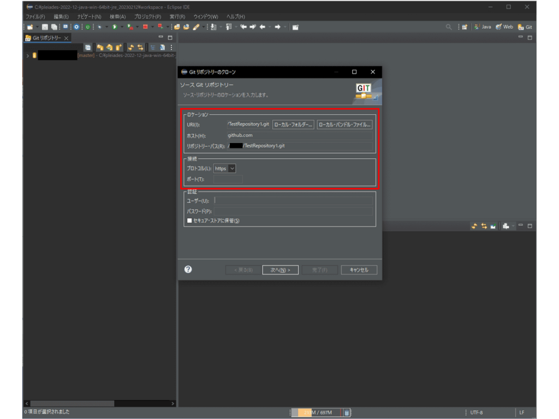Click the External Tools run icon
The height and width of the screenshot is (419, 559).
tap(160, 27)
